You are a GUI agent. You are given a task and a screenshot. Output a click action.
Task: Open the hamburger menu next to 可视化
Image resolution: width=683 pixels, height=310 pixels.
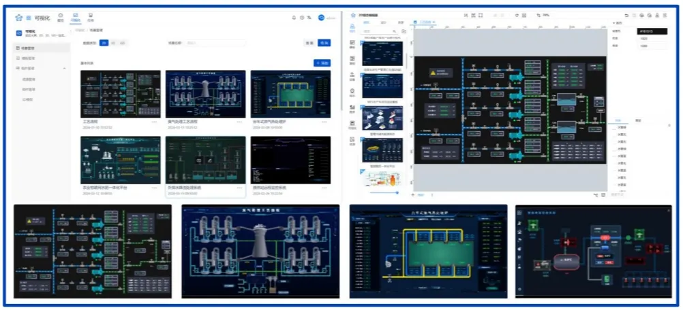[x=29, y=18]
